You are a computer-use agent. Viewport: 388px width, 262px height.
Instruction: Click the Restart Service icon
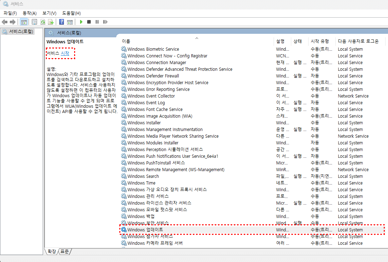[105, 22]
